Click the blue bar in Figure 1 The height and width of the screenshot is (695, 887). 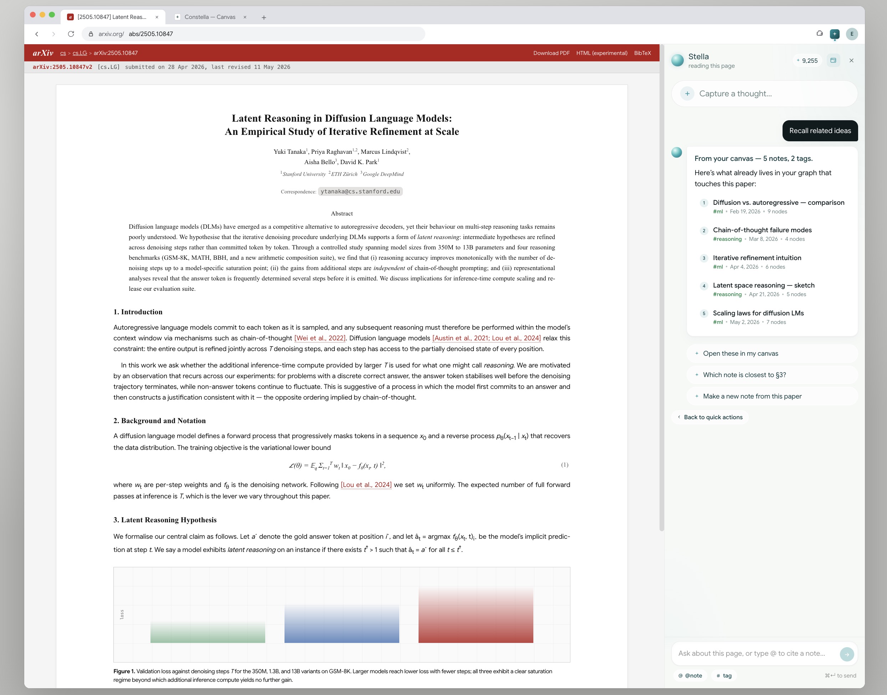pyautogui.click(x=342, y=624)
